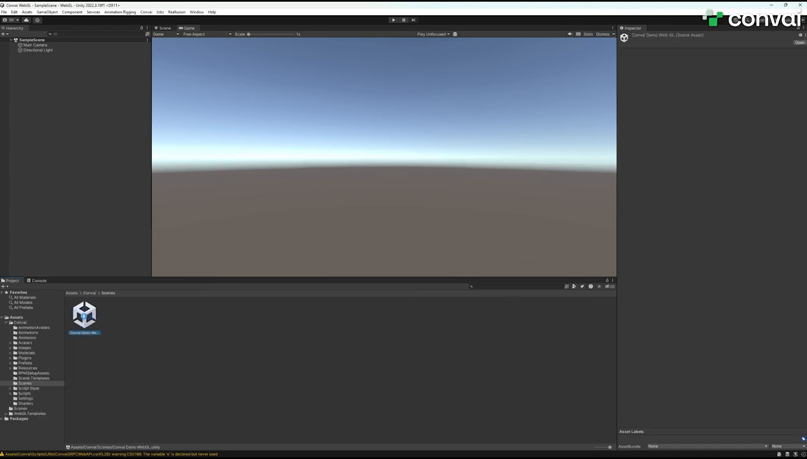Click Gizmos button in Game view

tap(602, 34)
